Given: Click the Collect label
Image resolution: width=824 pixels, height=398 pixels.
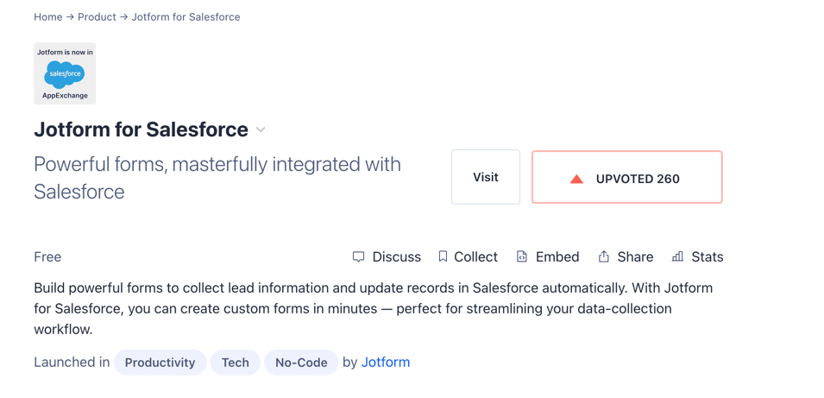Looking at the screenshot, I should [475, 256].
